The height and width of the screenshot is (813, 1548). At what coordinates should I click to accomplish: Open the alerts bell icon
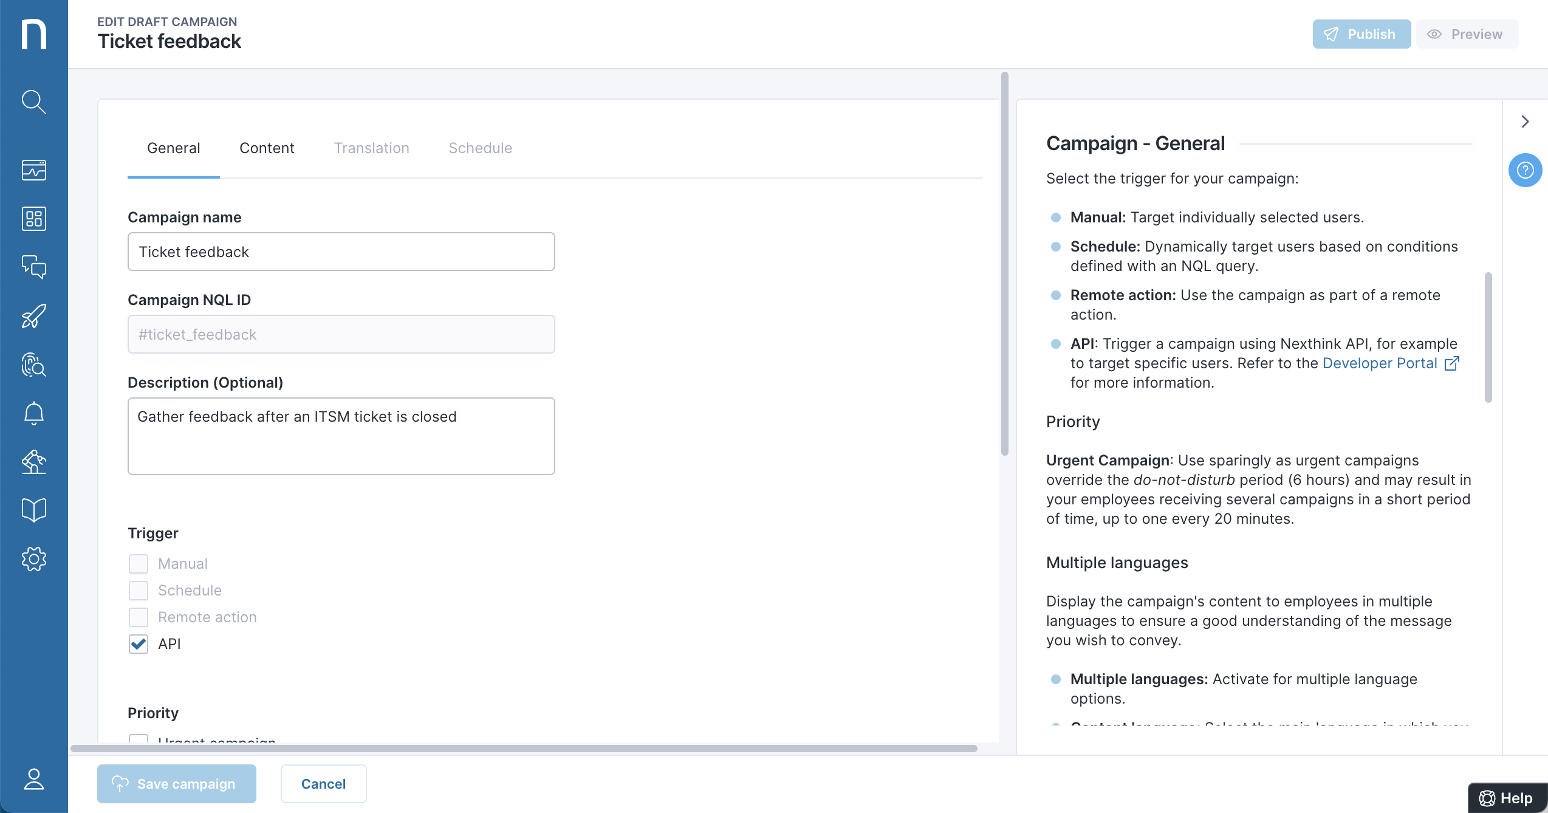(x=33, y=413)
